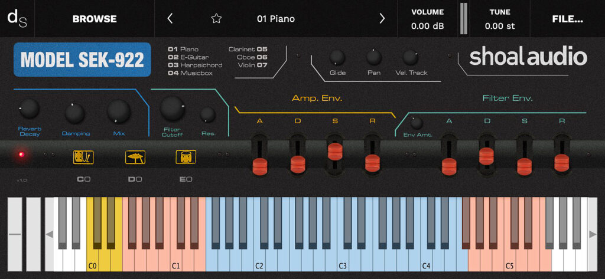Select 04 Musicbox from instrument list

(x=190, y=73)
